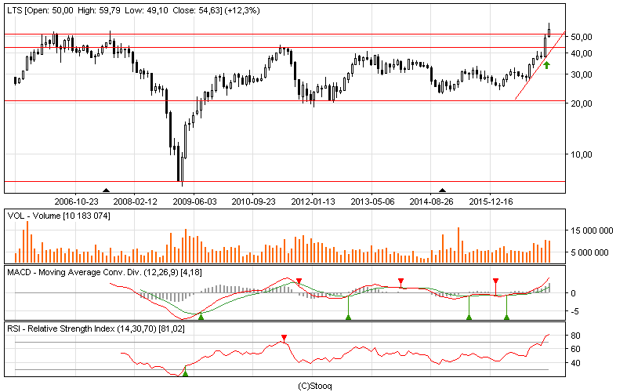Image resolution: width=627 pixels, height=392 pixels.
Task: Click the green buy arrow on price chart
Action: (546, 65)
